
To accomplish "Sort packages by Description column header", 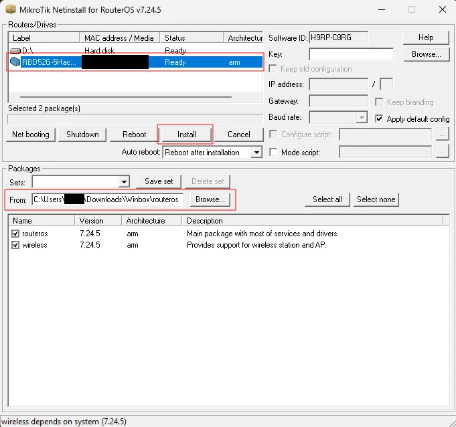I will coord(312,221).
